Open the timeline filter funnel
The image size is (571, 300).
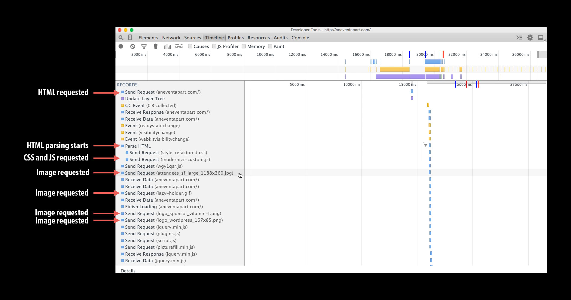pyautogui.click(x=144, y=46)
